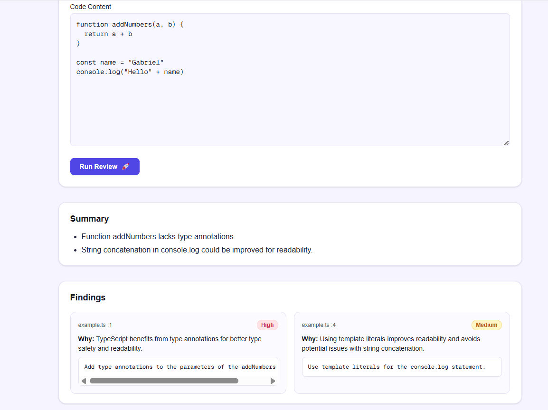Click the example.ts :4 file reference

coord(319,325)
